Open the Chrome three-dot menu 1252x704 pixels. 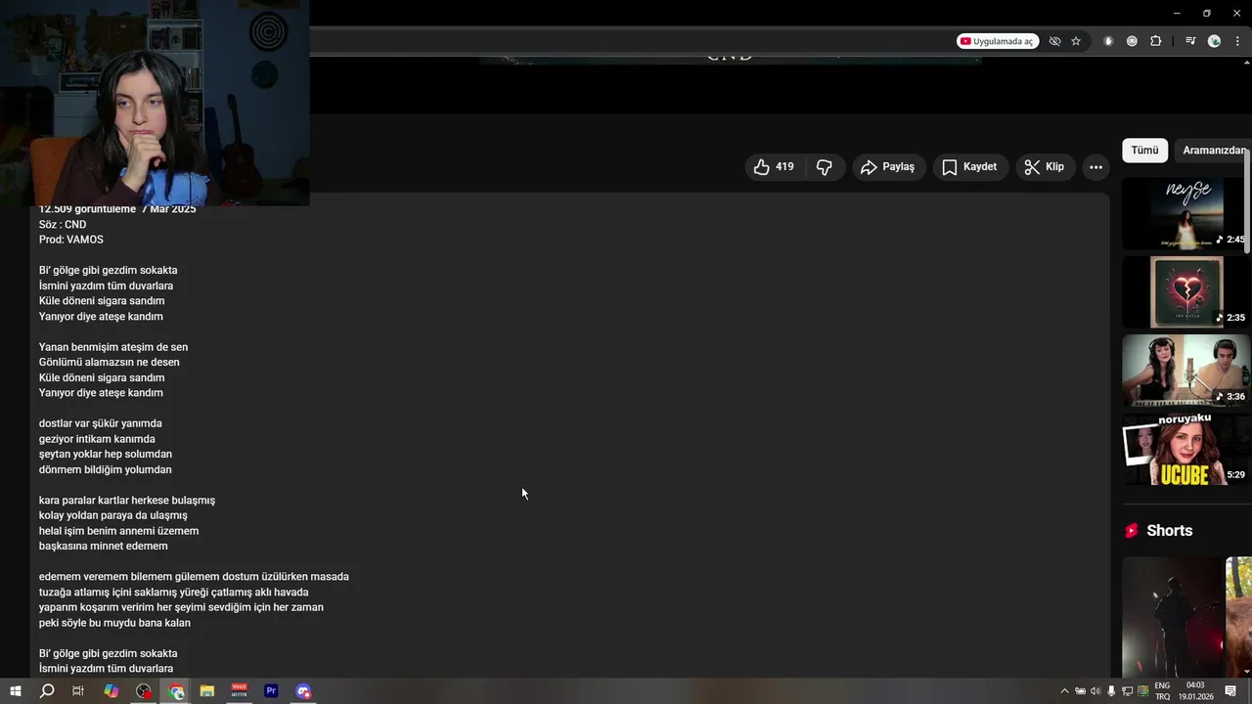coord(1237,41)
